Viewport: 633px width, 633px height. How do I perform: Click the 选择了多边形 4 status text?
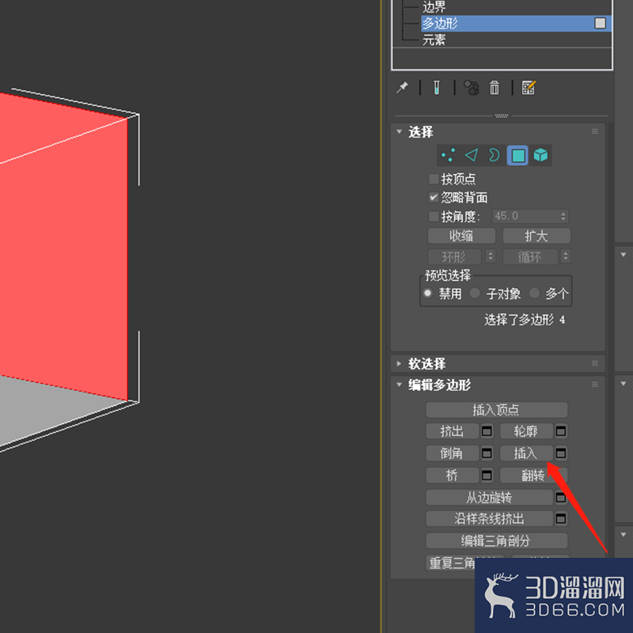[x=525, y=320]
